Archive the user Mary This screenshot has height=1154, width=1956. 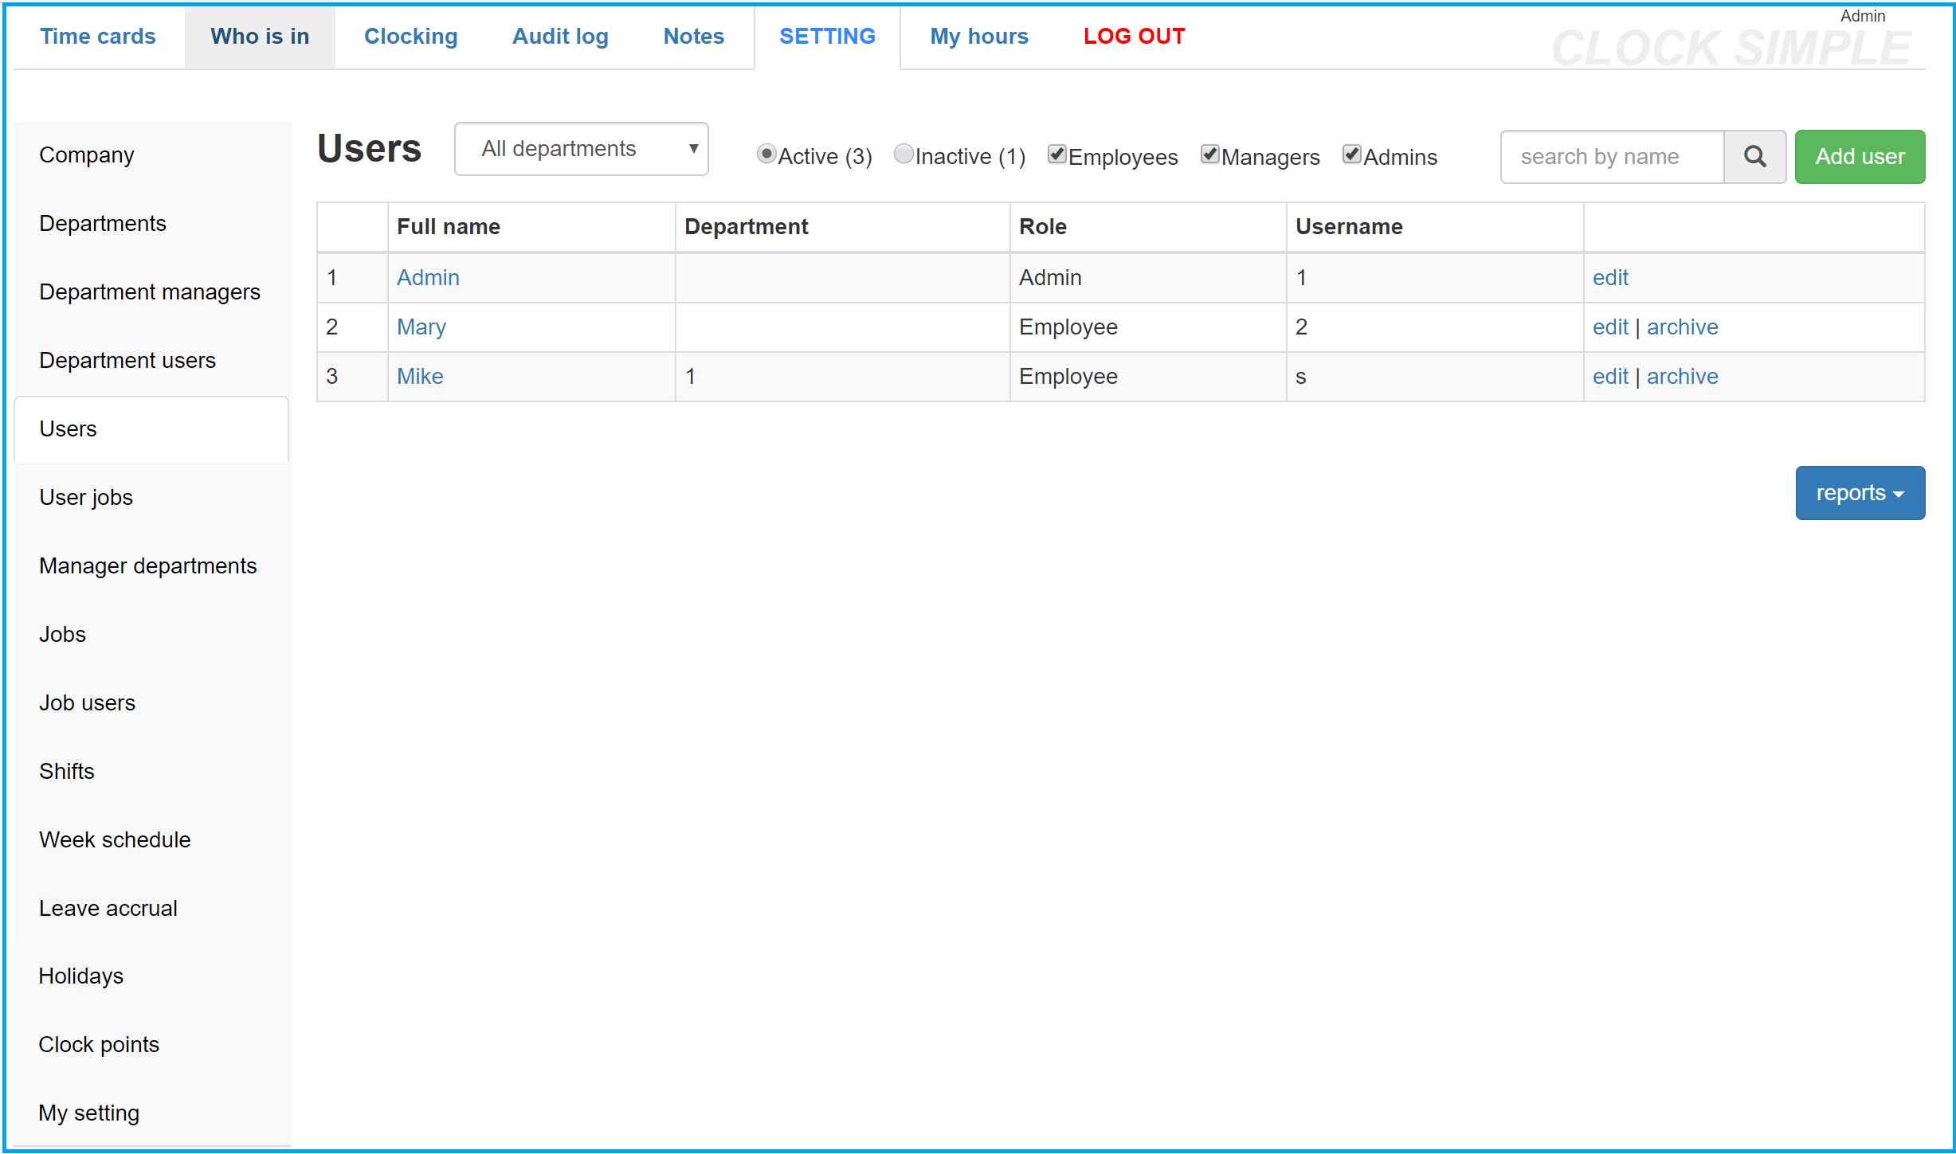[1682, 327]
